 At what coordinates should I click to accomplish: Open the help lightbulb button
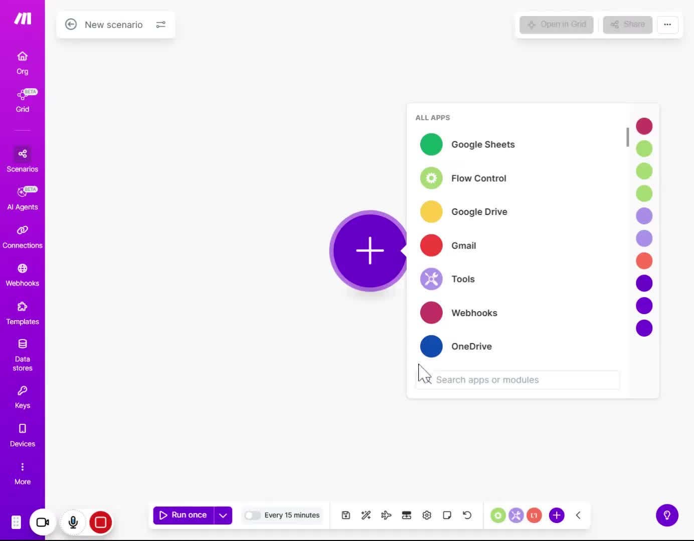[667, 515]
